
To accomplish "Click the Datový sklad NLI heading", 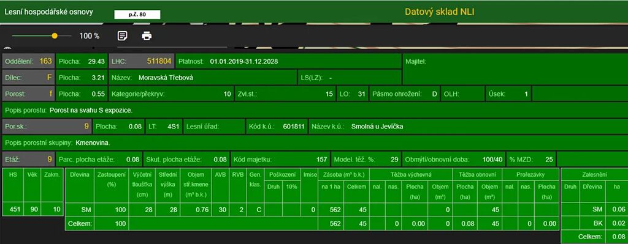I will tap(439, 12).
